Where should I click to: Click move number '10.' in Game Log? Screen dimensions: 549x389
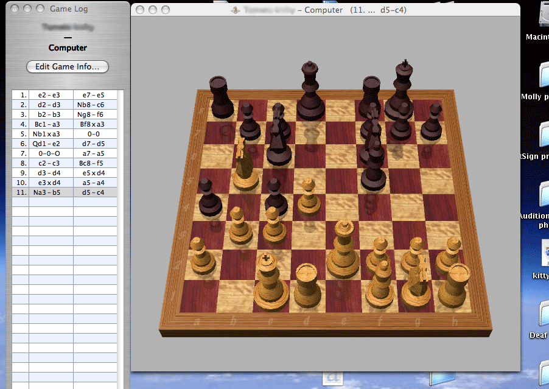point(21,183)
